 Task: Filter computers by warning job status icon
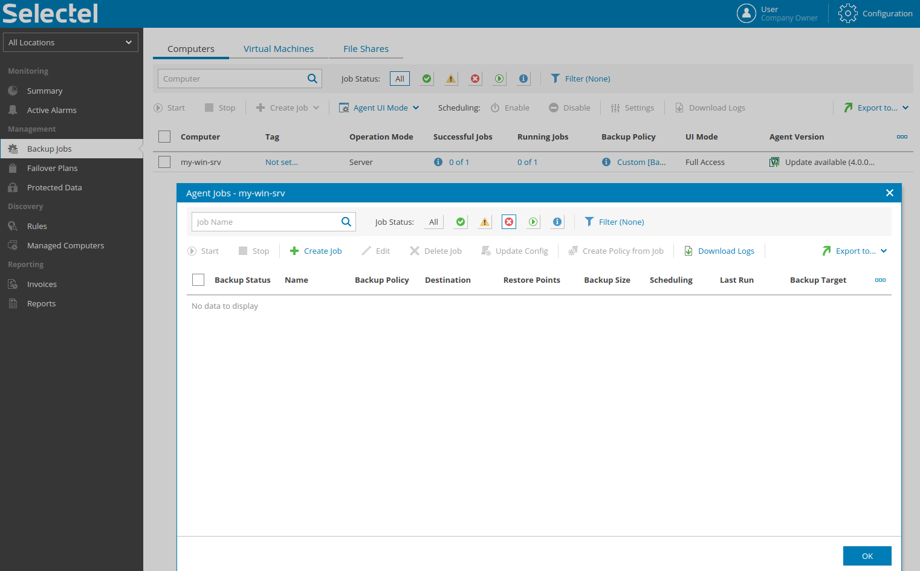point(451,79)
